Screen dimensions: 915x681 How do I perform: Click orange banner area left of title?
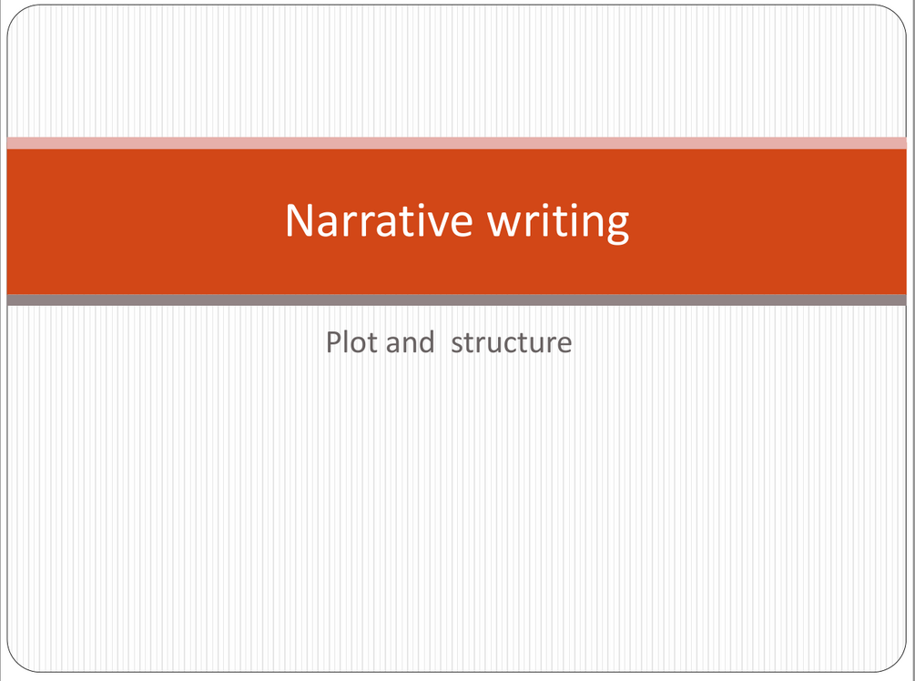[137, 221]
